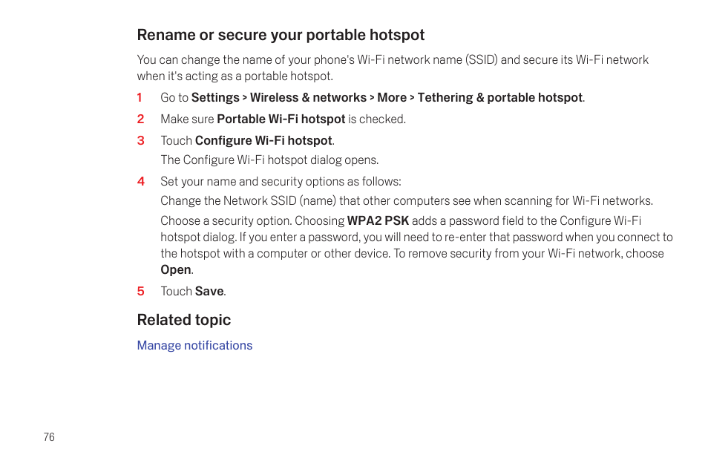
Task: Open the Manage notifications link
Action: (194, 345)
